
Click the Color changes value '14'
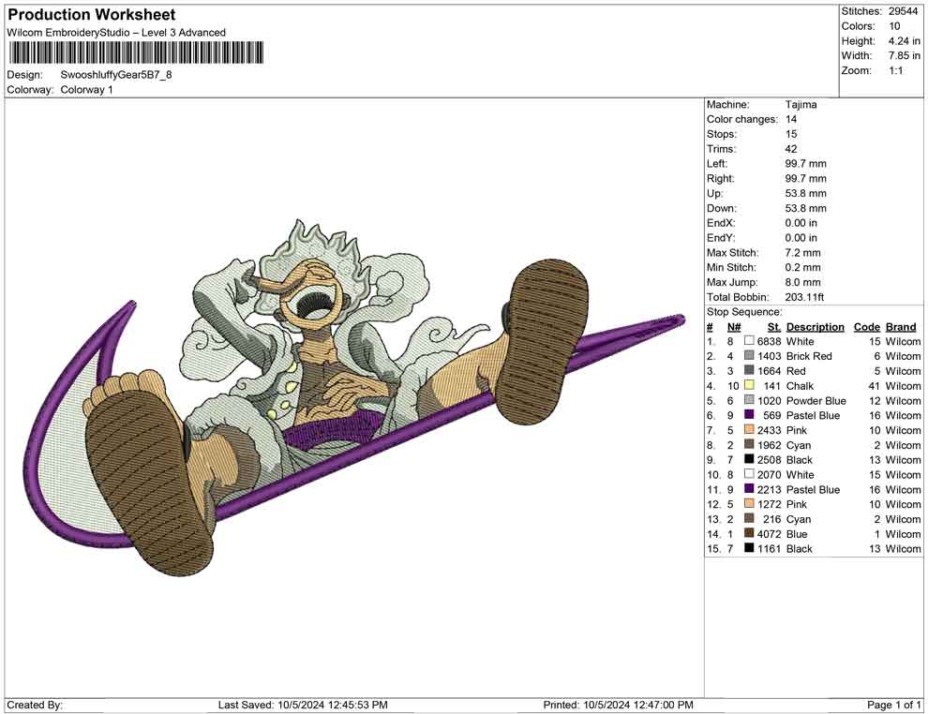pyautogui.click(x=791, y=120)
